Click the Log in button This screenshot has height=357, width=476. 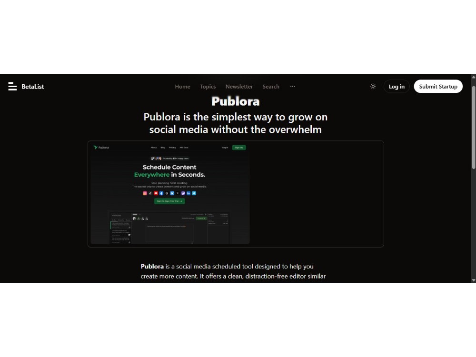click(x=397, y=87)
